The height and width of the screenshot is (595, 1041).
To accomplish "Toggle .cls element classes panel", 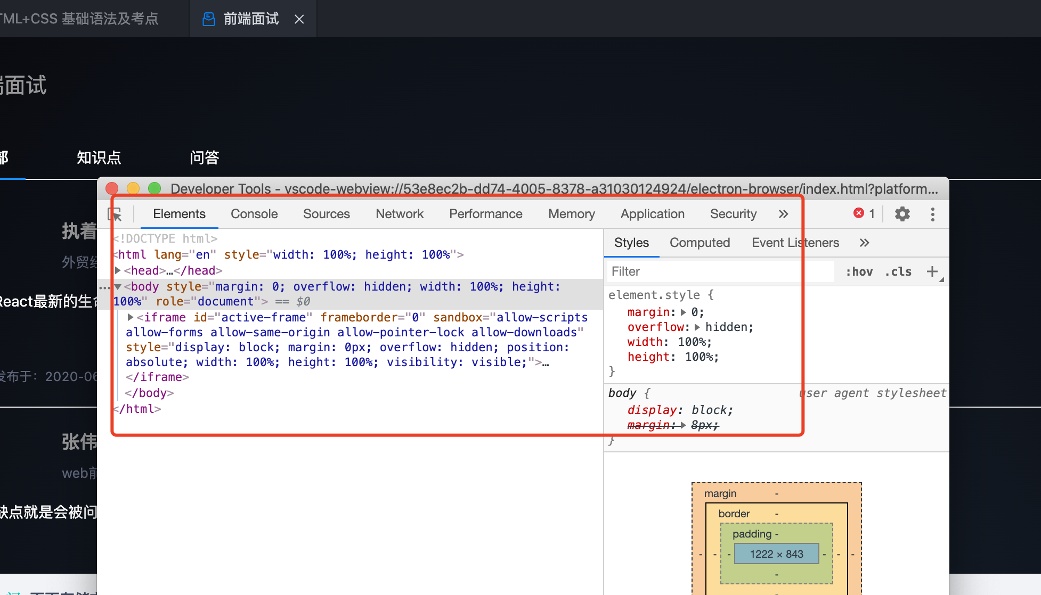I will pos(898,271).
